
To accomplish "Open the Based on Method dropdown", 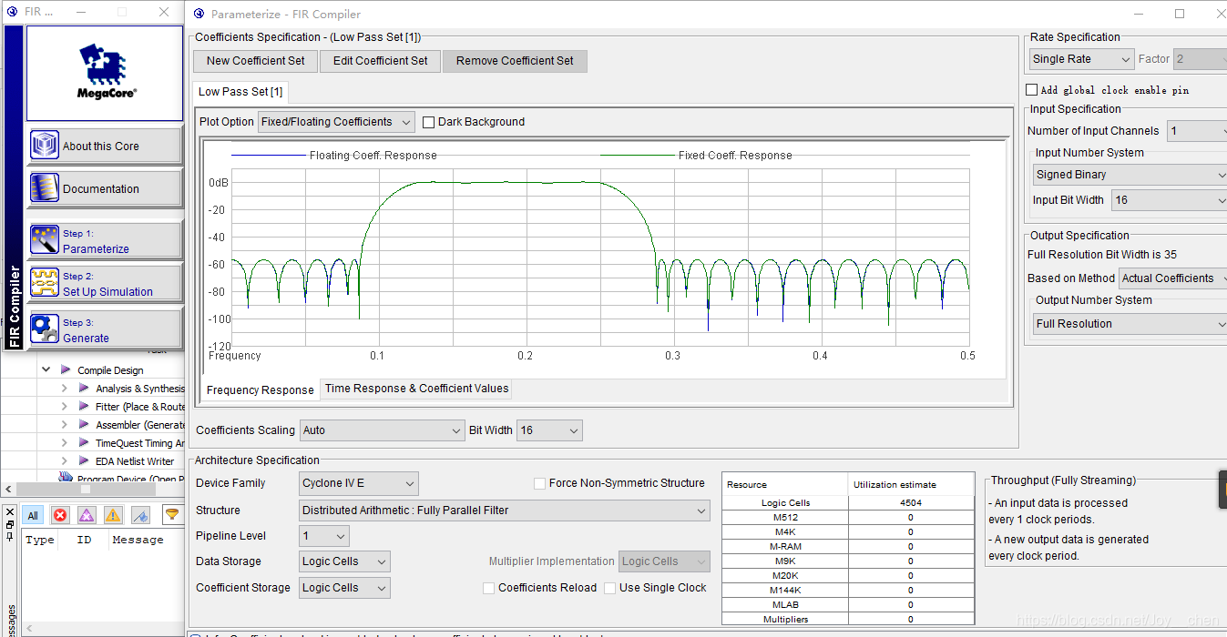I will click(x=1173, y=278).
